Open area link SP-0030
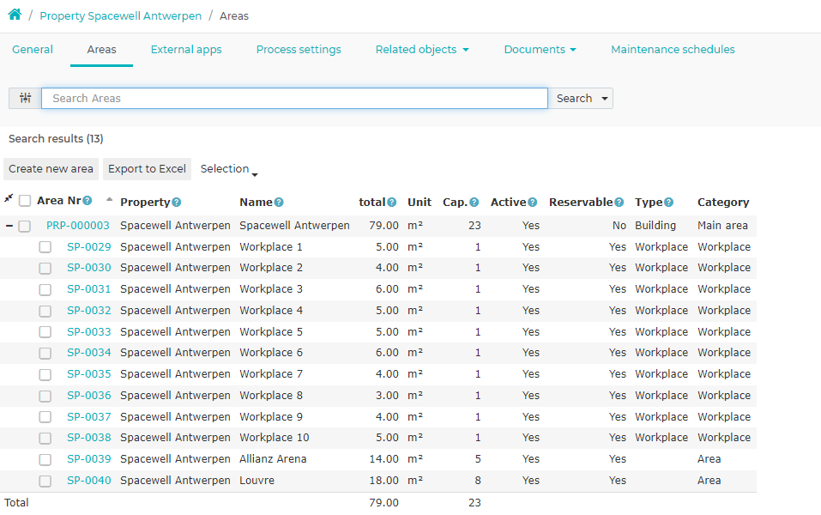 (x=89, y=268)
